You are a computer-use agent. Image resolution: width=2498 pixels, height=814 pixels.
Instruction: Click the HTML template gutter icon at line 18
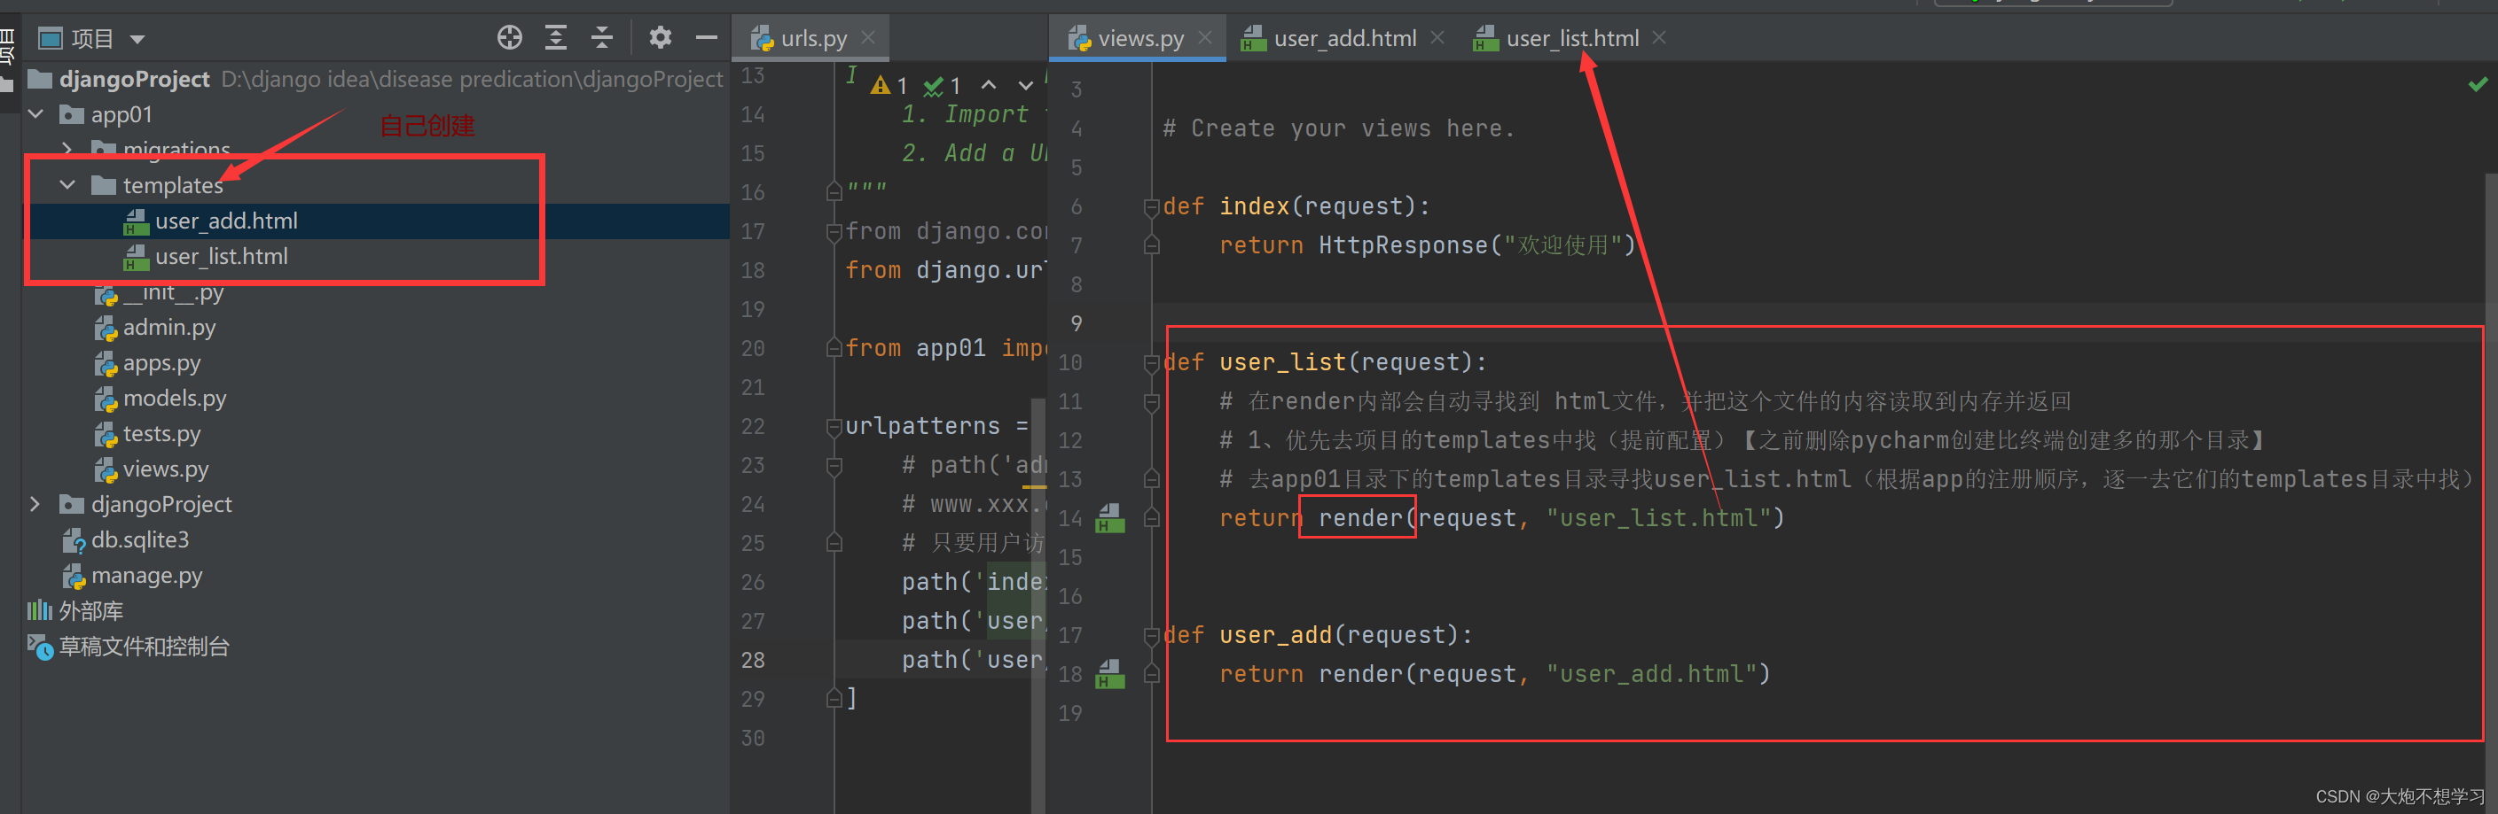1109,674
